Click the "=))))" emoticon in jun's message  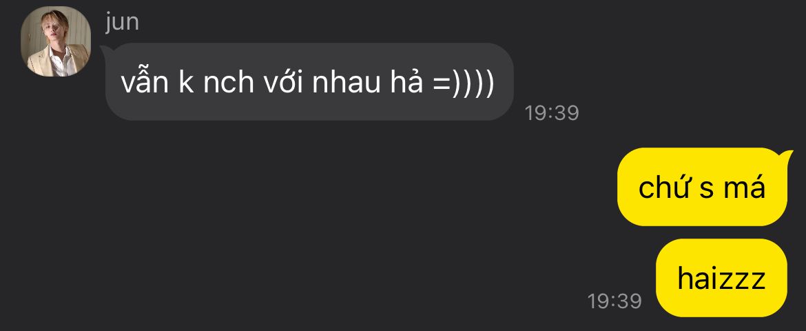click(x=463, y=83)
